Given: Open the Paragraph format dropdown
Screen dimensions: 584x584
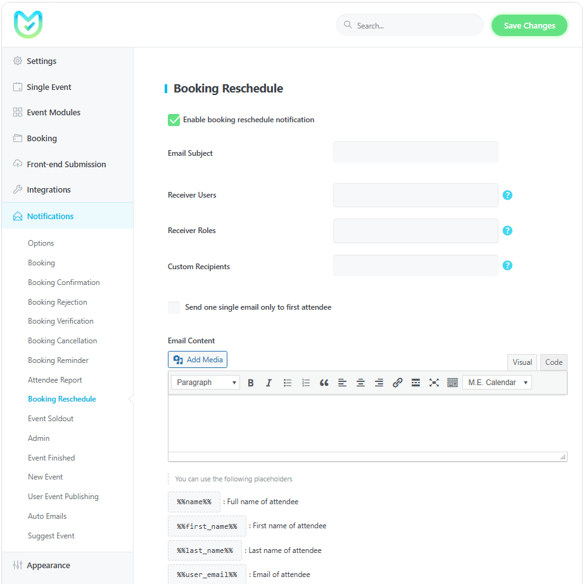Looking at the screenshot, I should point(205,383).
